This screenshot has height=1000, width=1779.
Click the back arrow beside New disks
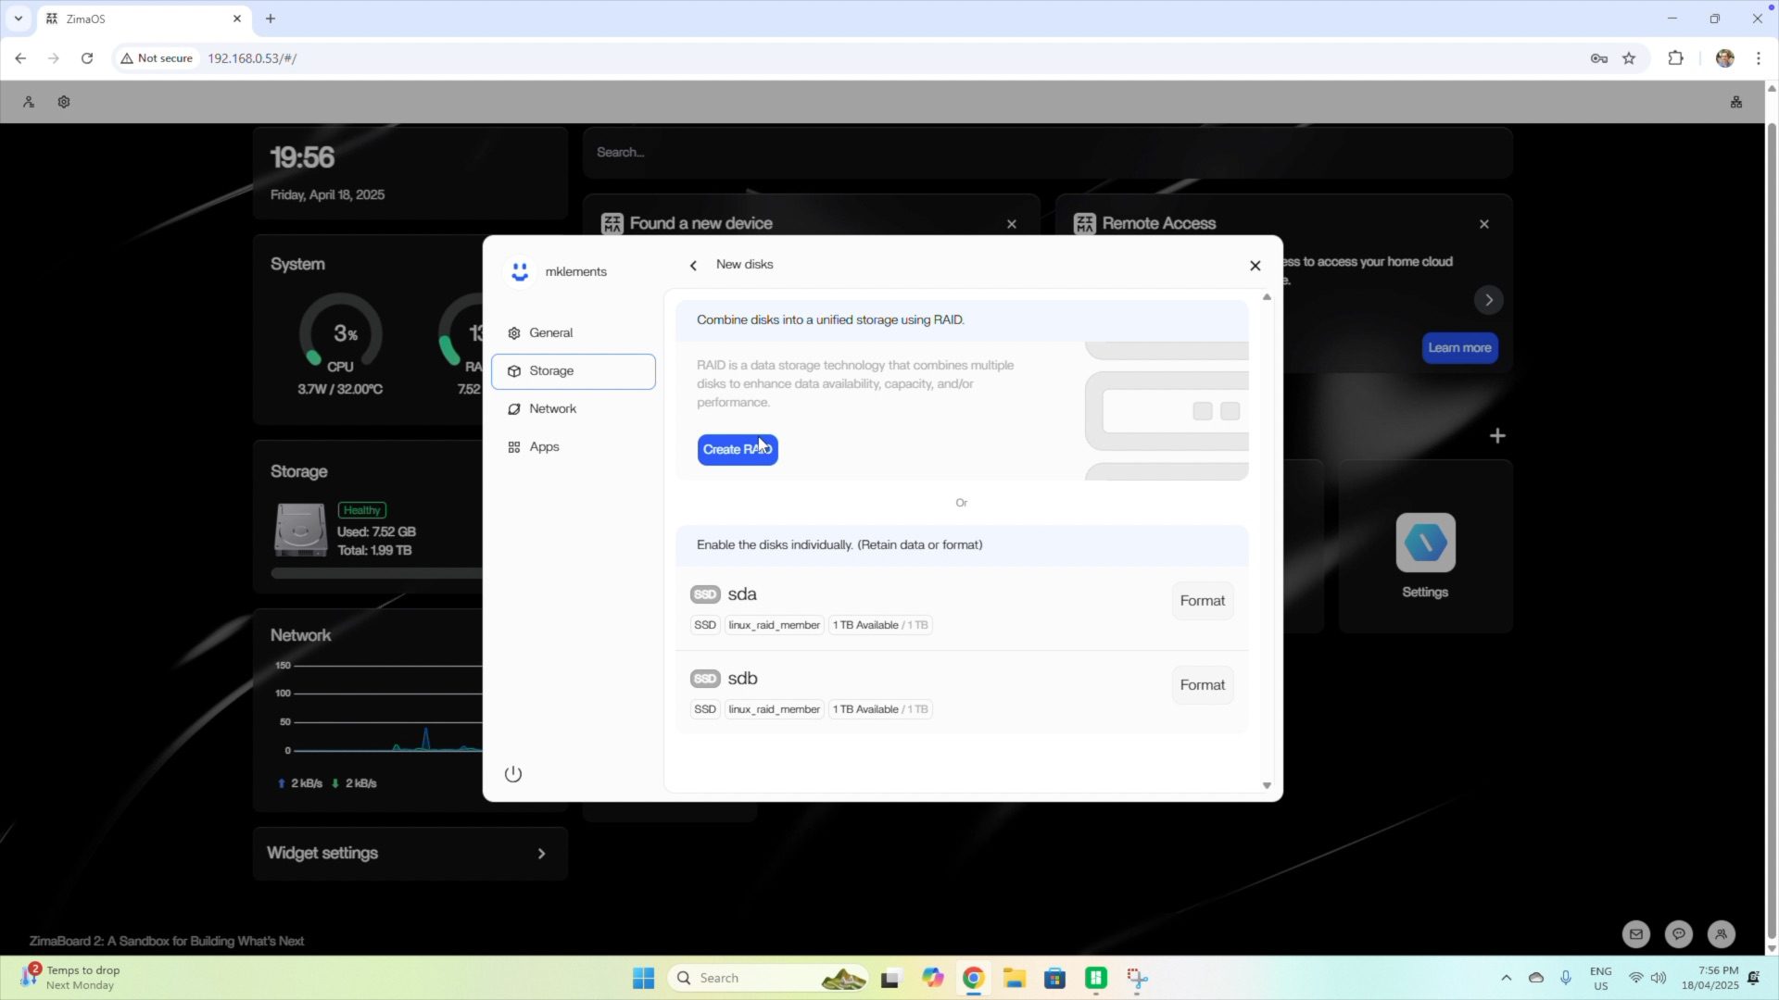[x=693, y=265]
